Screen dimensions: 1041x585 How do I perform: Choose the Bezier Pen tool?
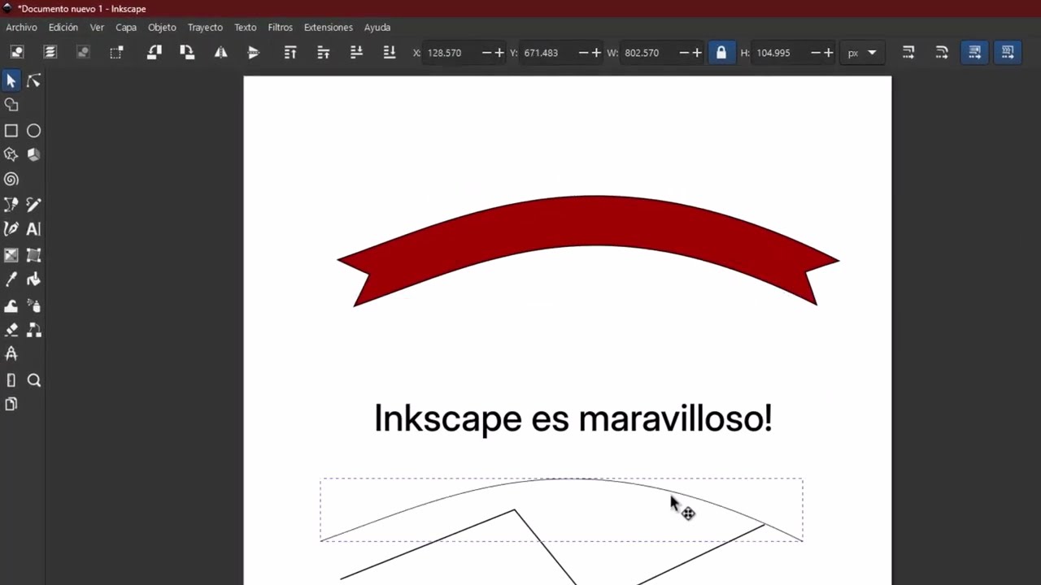11,205
